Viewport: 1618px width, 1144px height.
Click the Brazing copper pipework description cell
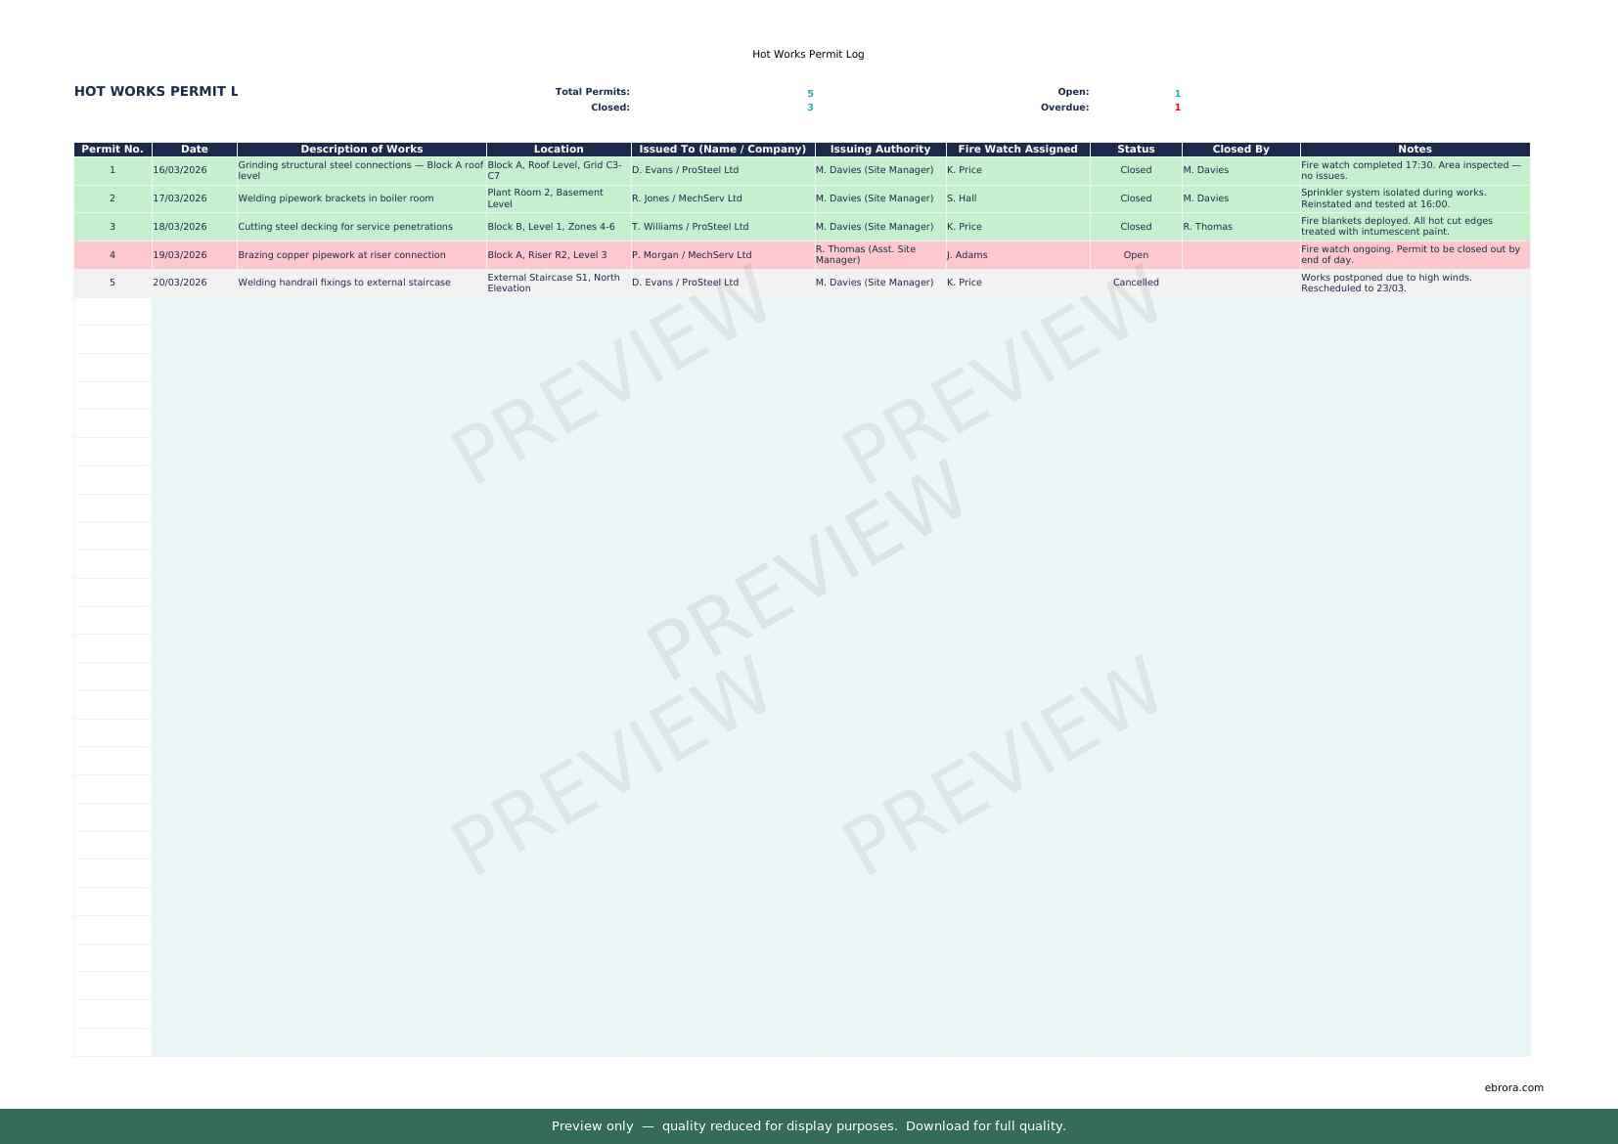coord(341,255)
